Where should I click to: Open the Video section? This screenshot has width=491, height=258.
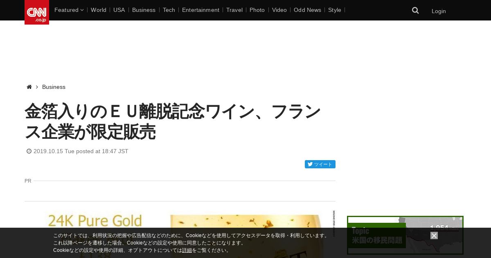coord(279,10)
